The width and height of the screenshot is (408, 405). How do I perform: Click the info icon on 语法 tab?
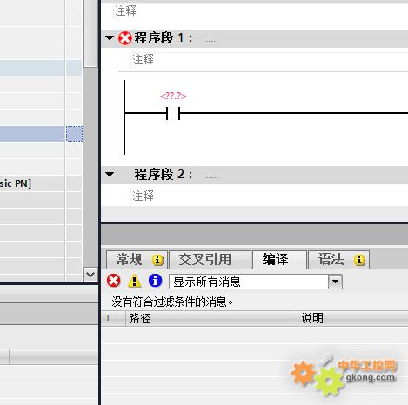[359, 260]
